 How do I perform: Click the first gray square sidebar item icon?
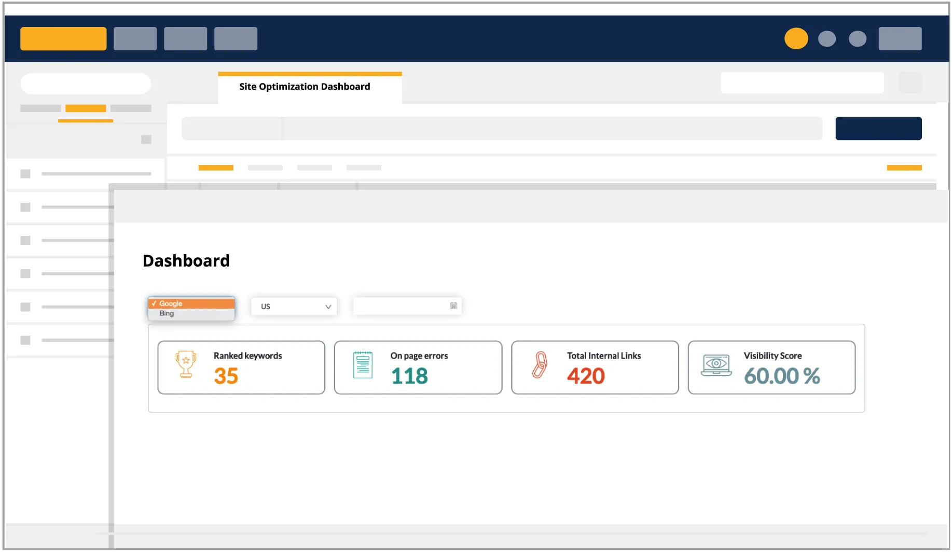point(25,174)
